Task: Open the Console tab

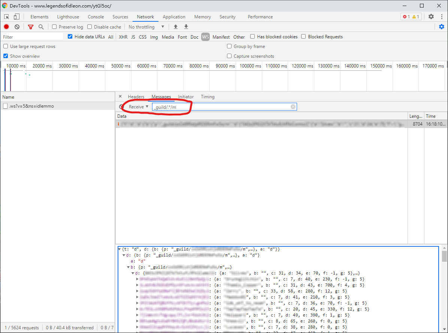Action: (96, 17)
